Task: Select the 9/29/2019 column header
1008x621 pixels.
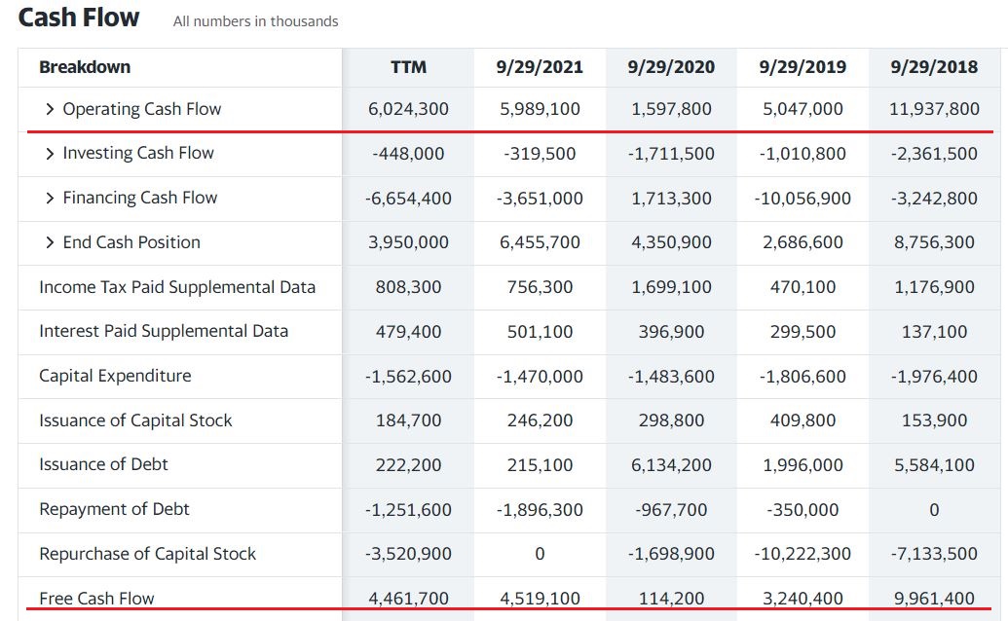Action: coord(803,67)
